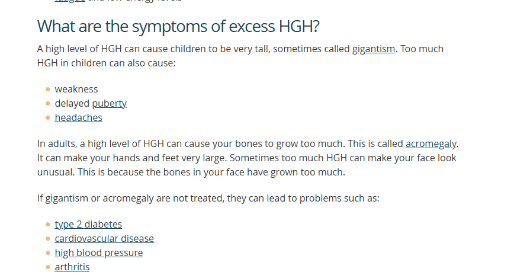Click the paragraph starting 'In adults, a high level'
The height and width of the screenshot is (278, 530).
tap(248, 158)
